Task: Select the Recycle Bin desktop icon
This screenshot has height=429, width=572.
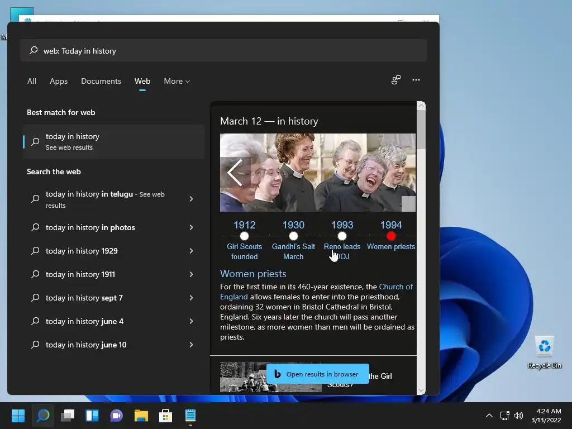Action: pyautogui.click(x=544, y=352)
